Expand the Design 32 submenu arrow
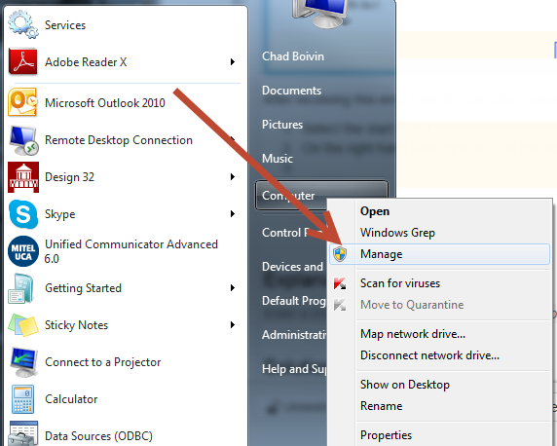The height and width of the screenshot is (446, 557). pyautogui.click(x=233, y=176)
